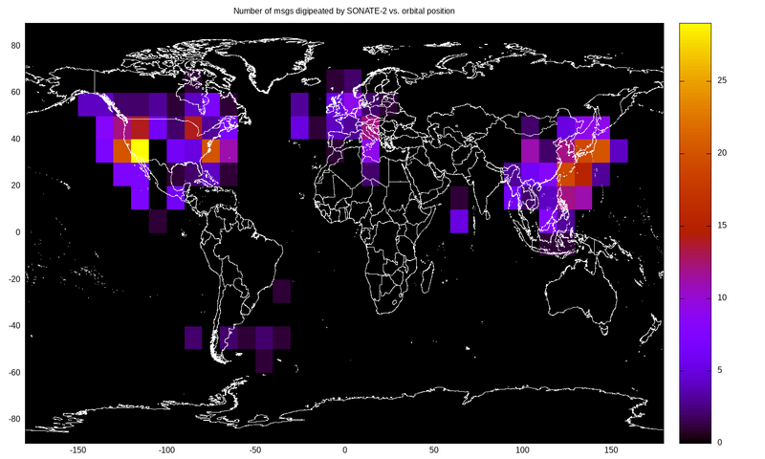Click the colorbar tick label 15
This screenshot has height=459, width=765.
pos(722,226)
